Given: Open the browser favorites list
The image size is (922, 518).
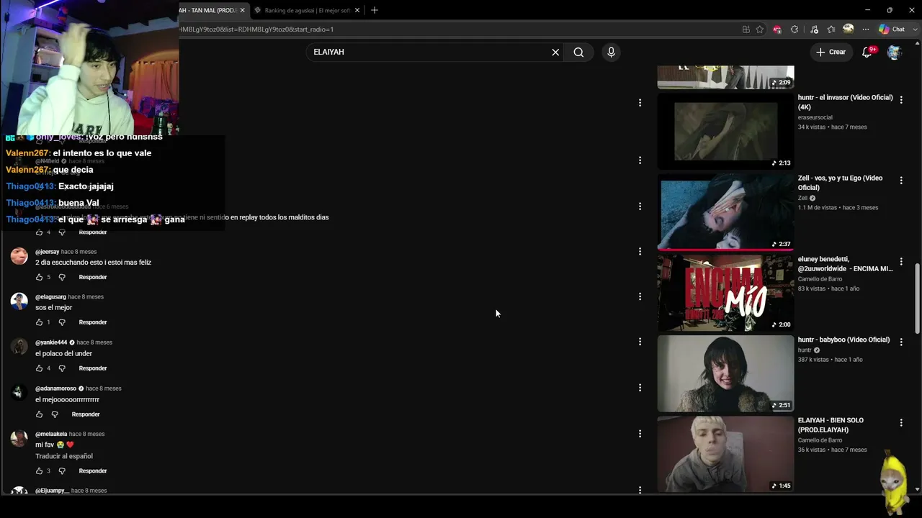Looking at the screenshot, I should (831, 29).
